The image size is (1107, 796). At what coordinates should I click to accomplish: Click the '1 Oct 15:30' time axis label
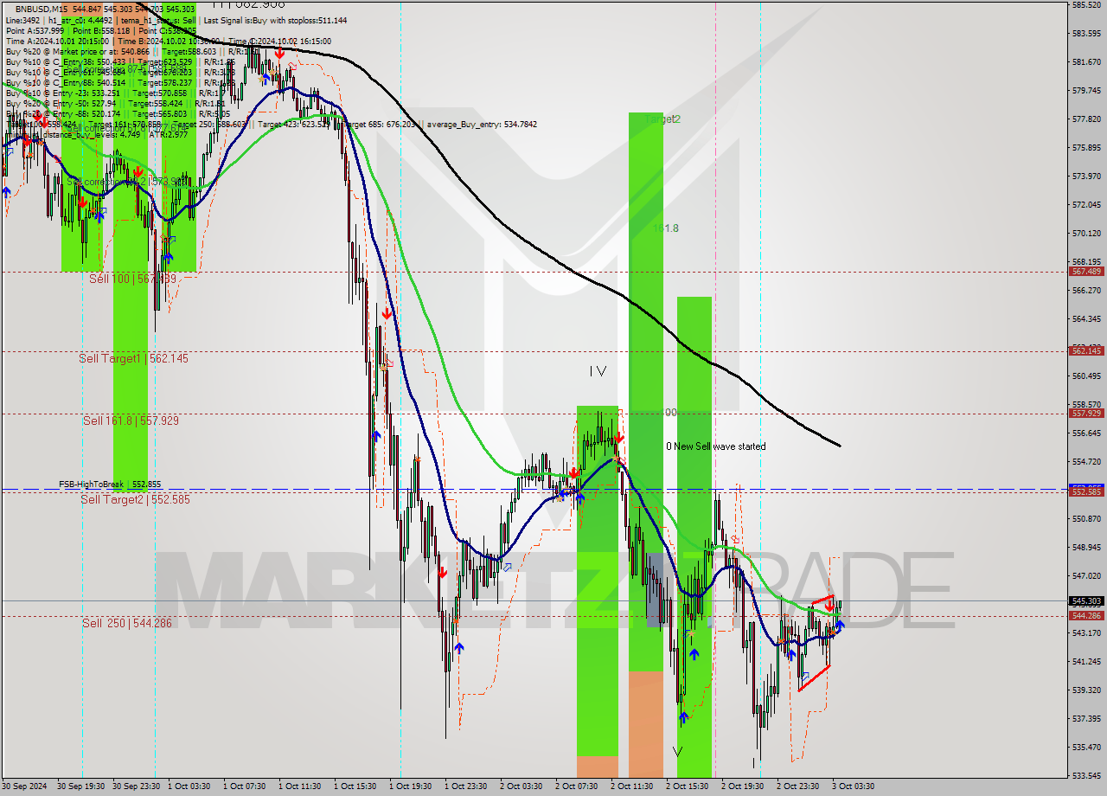pos(355,786)
